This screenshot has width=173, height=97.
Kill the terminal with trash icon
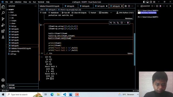(160, 6)
